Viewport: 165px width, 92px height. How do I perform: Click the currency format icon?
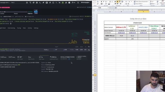click(126, 2)
